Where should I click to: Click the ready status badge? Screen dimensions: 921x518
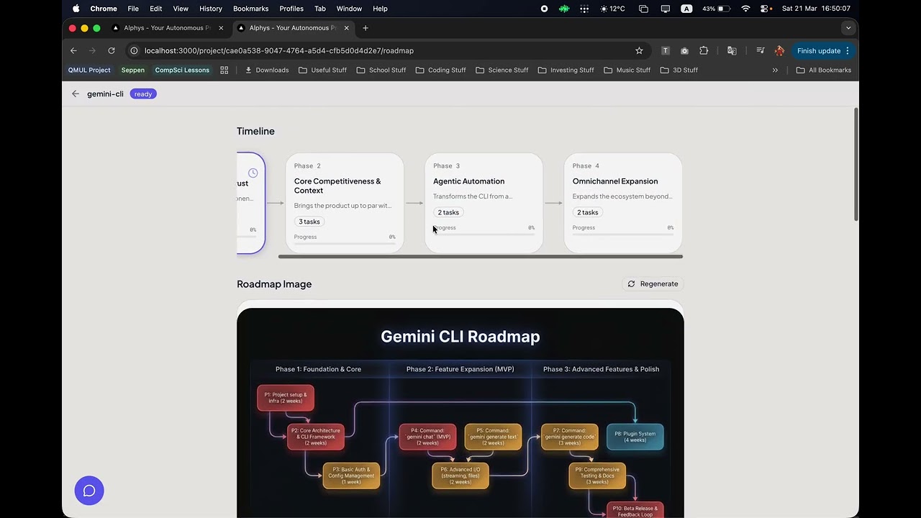point(143,94)
